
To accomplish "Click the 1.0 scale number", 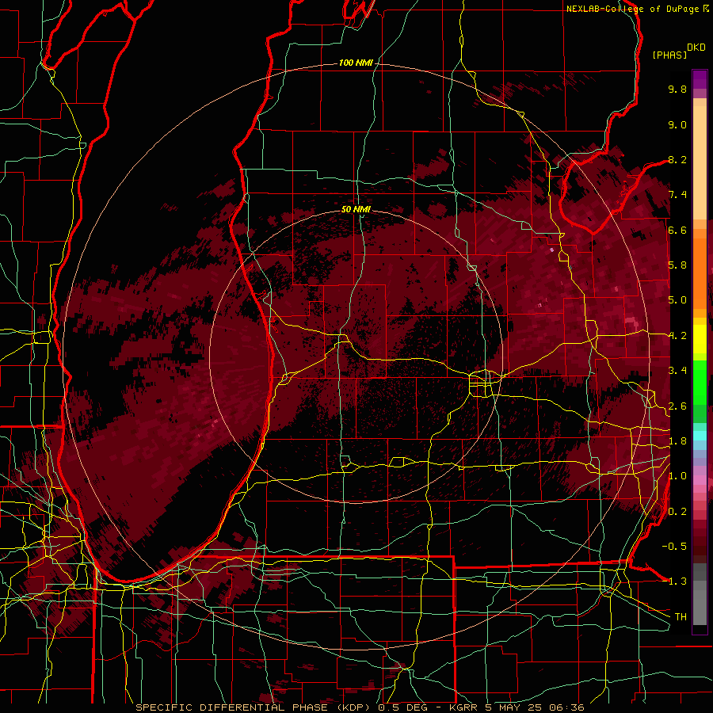I will coord(677,476).
